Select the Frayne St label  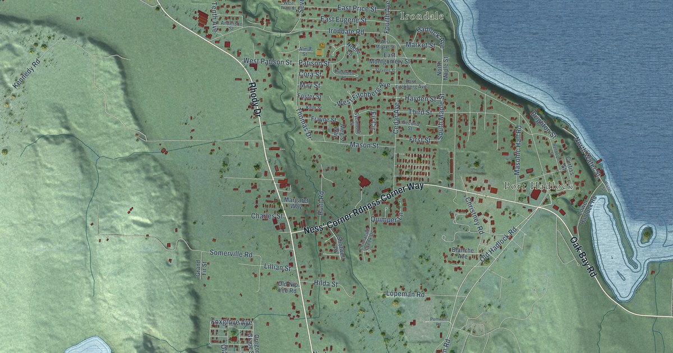point(323,119)
